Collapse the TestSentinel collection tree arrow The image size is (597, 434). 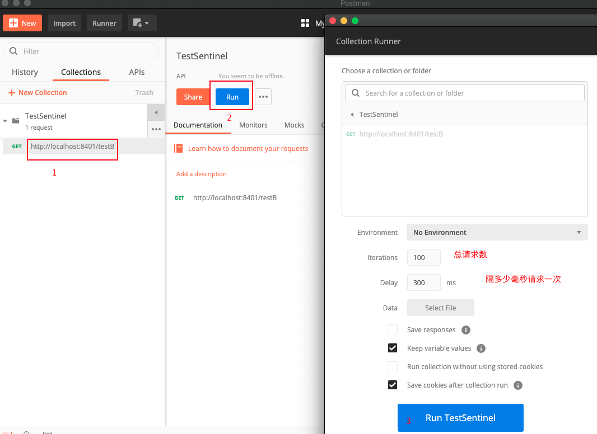pos(5,121)
